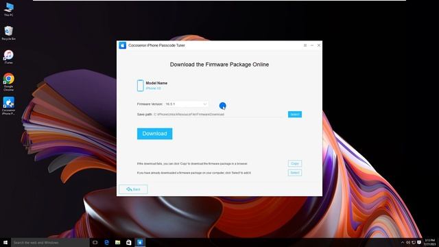Click the iPhone model name text
The width and height of the screenshot is (439, 247).
click(x=153, y=89)
